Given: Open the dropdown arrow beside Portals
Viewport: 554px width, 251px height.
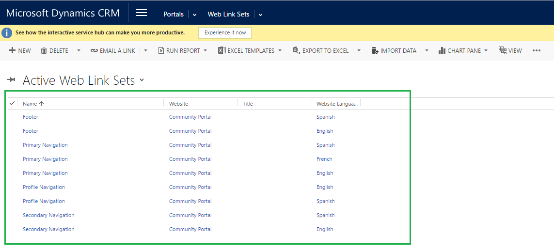Looking at the screenshot, I should pyautogui.click(x=194, y=15).
